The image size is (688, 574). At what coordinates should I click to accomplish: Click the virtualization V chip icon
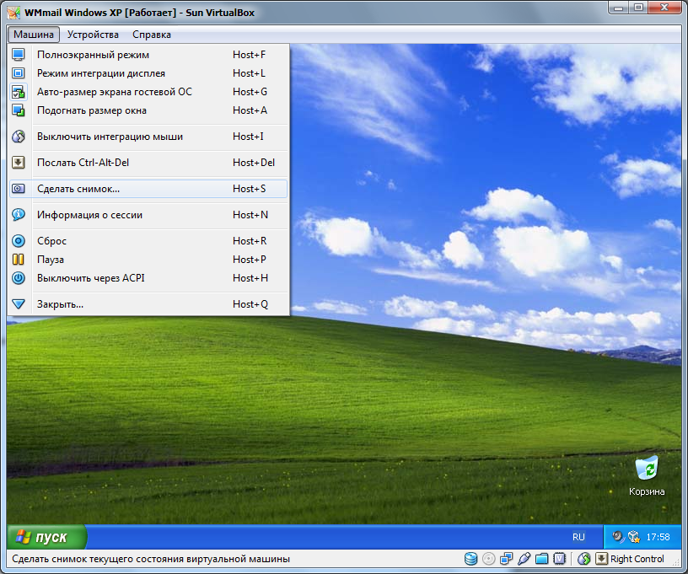pyautogui.click(x=560, y=559)
